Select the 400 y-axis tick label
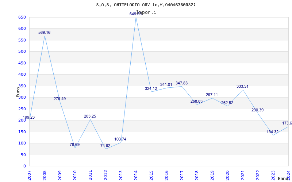Image resolution: width=292 pixels, height=182 pixels. 22,75
